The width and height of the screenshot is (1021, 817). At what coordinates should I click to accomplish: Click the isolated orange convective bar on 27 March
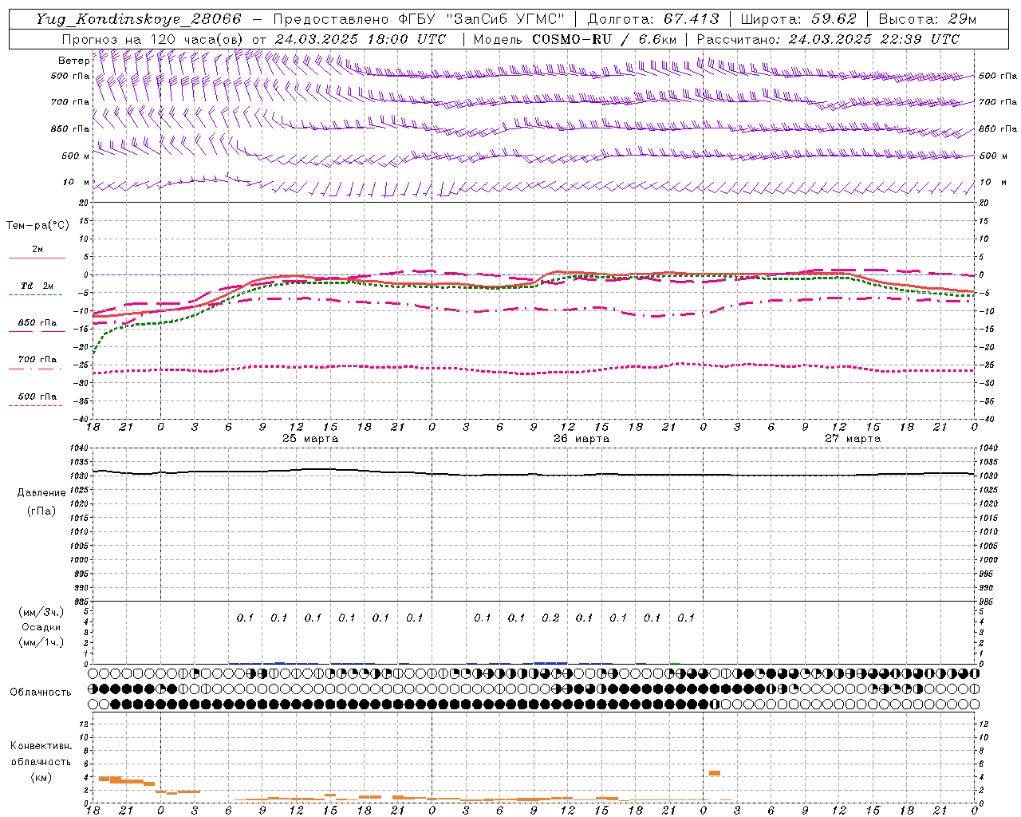click(715, 772)
